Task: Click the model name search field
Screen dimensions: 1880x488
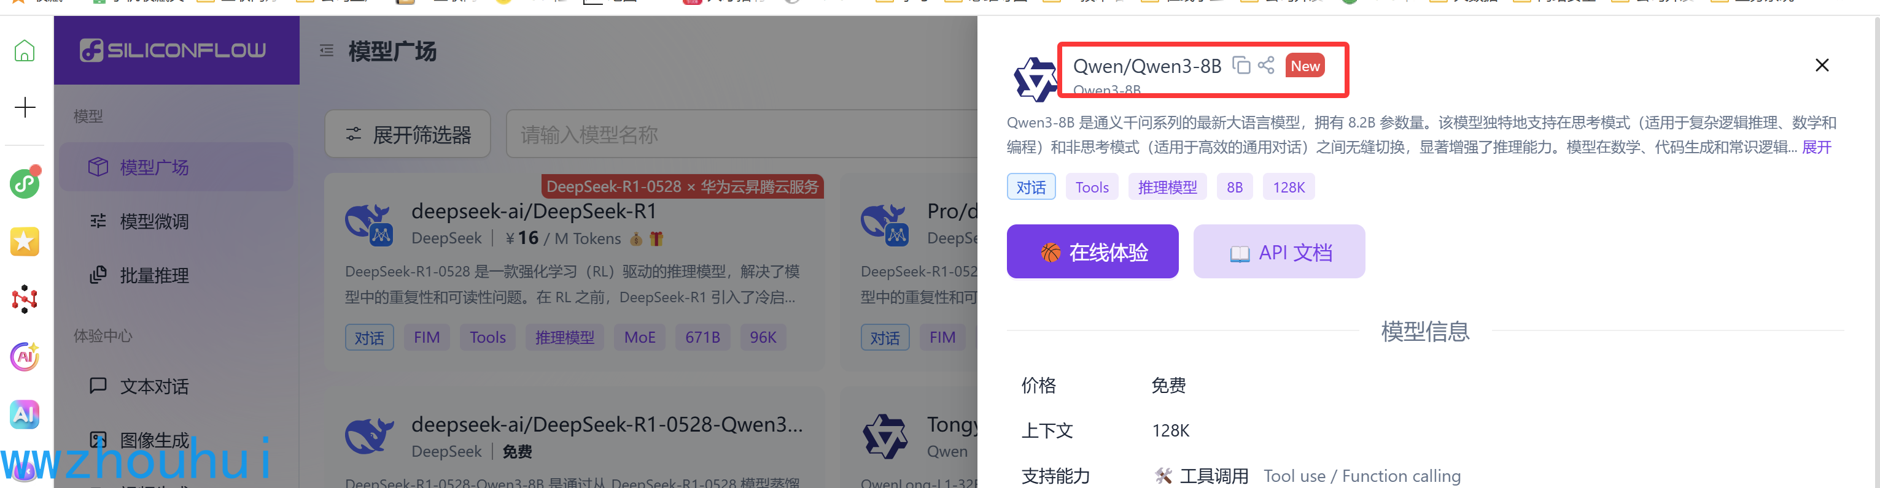Action: [740, 134]
